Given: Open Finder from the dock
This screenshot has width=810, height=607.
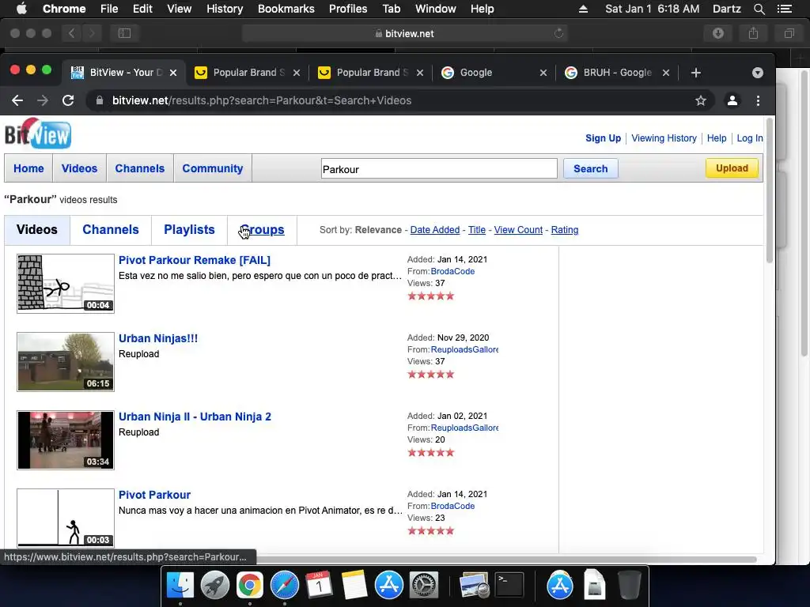Looking at the screenshot, I should coord(180,586).
